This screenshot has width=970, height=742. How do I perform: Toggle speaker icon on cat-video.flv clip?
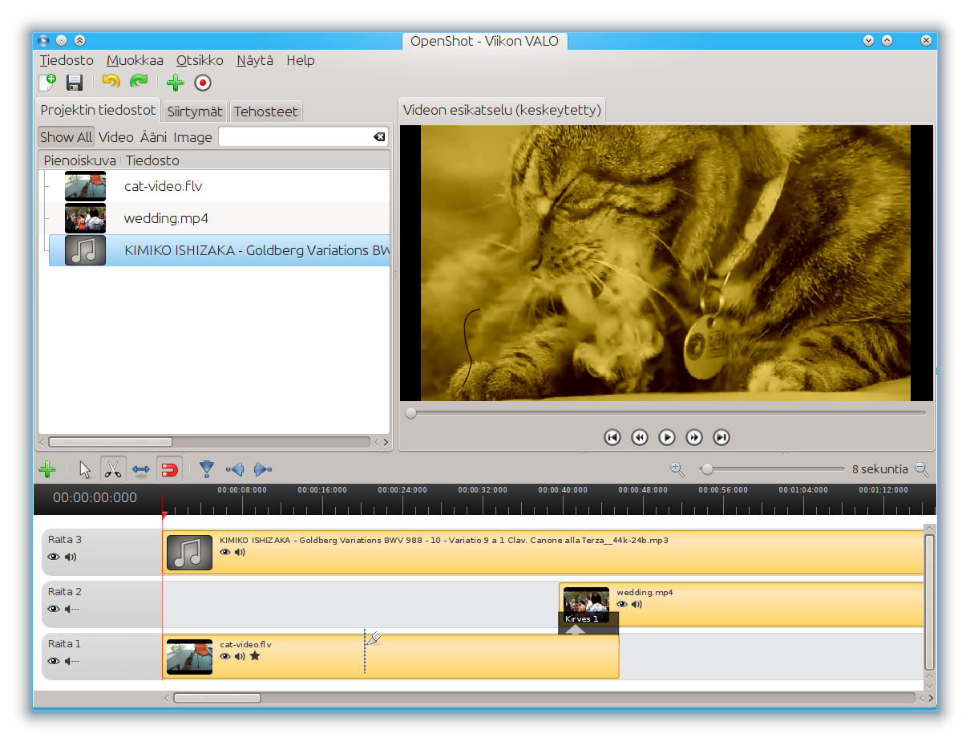pyautogui.click(x=240, y=656)
